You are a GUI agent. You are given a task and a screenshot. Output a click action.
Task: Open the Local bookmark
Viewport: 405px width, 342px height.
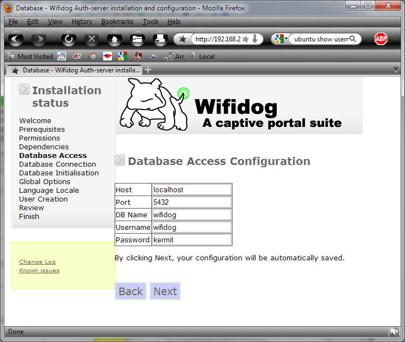point(202,57)
